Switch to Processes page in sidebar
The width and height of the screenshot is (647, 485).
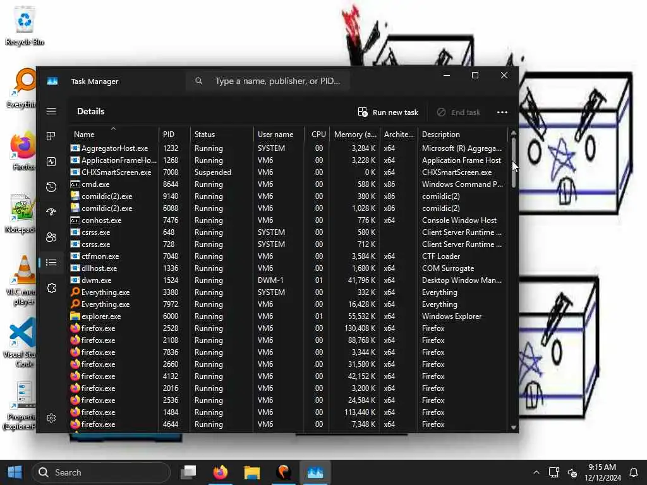coord(51,136)
